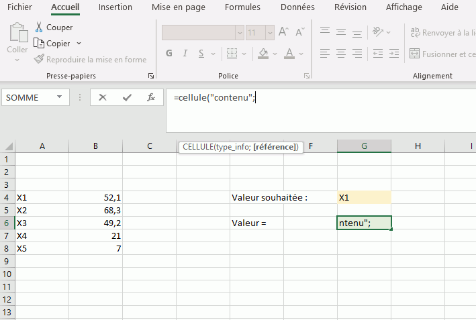Viewport: 476px width, 320px height.
Task: Click the font color A swatch
Action: (x=289, y=54)
